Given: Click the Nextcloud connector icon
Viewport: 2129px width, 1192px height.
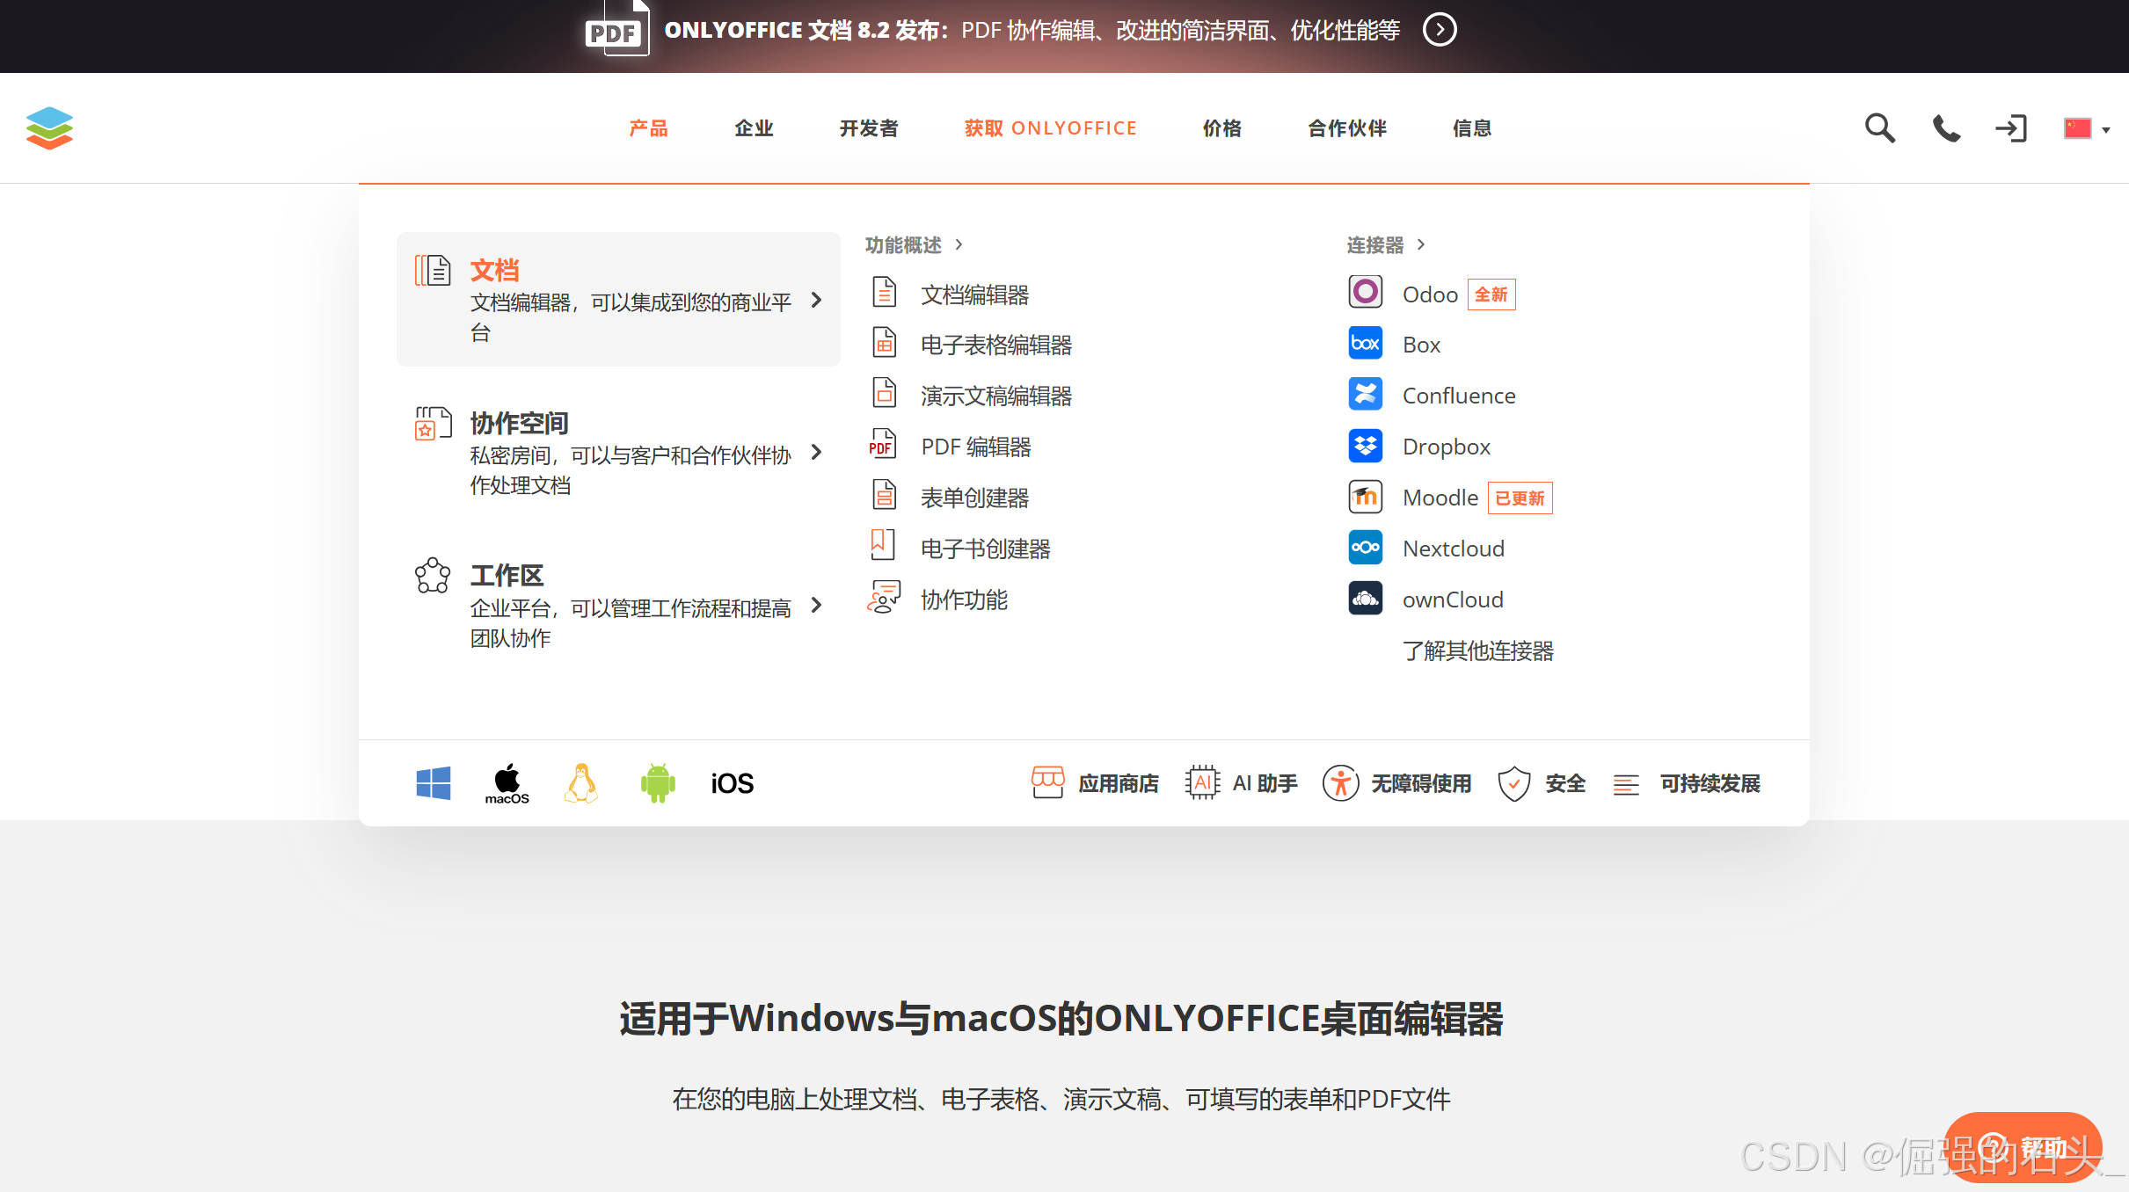Looking at the screenshot, I should 1365,547.
